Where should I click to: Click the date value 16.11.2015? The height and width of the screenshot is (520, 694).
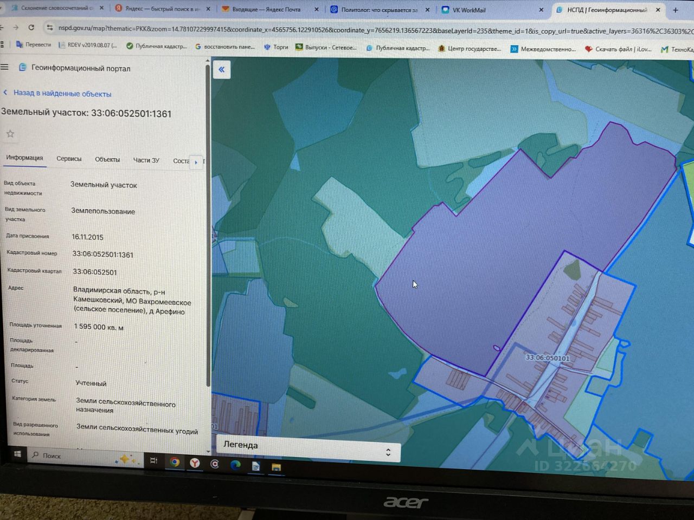87,237
